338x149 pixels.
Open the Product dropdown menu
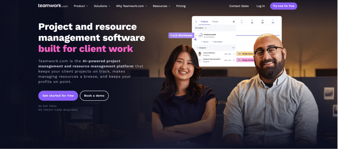click(81, 6)
